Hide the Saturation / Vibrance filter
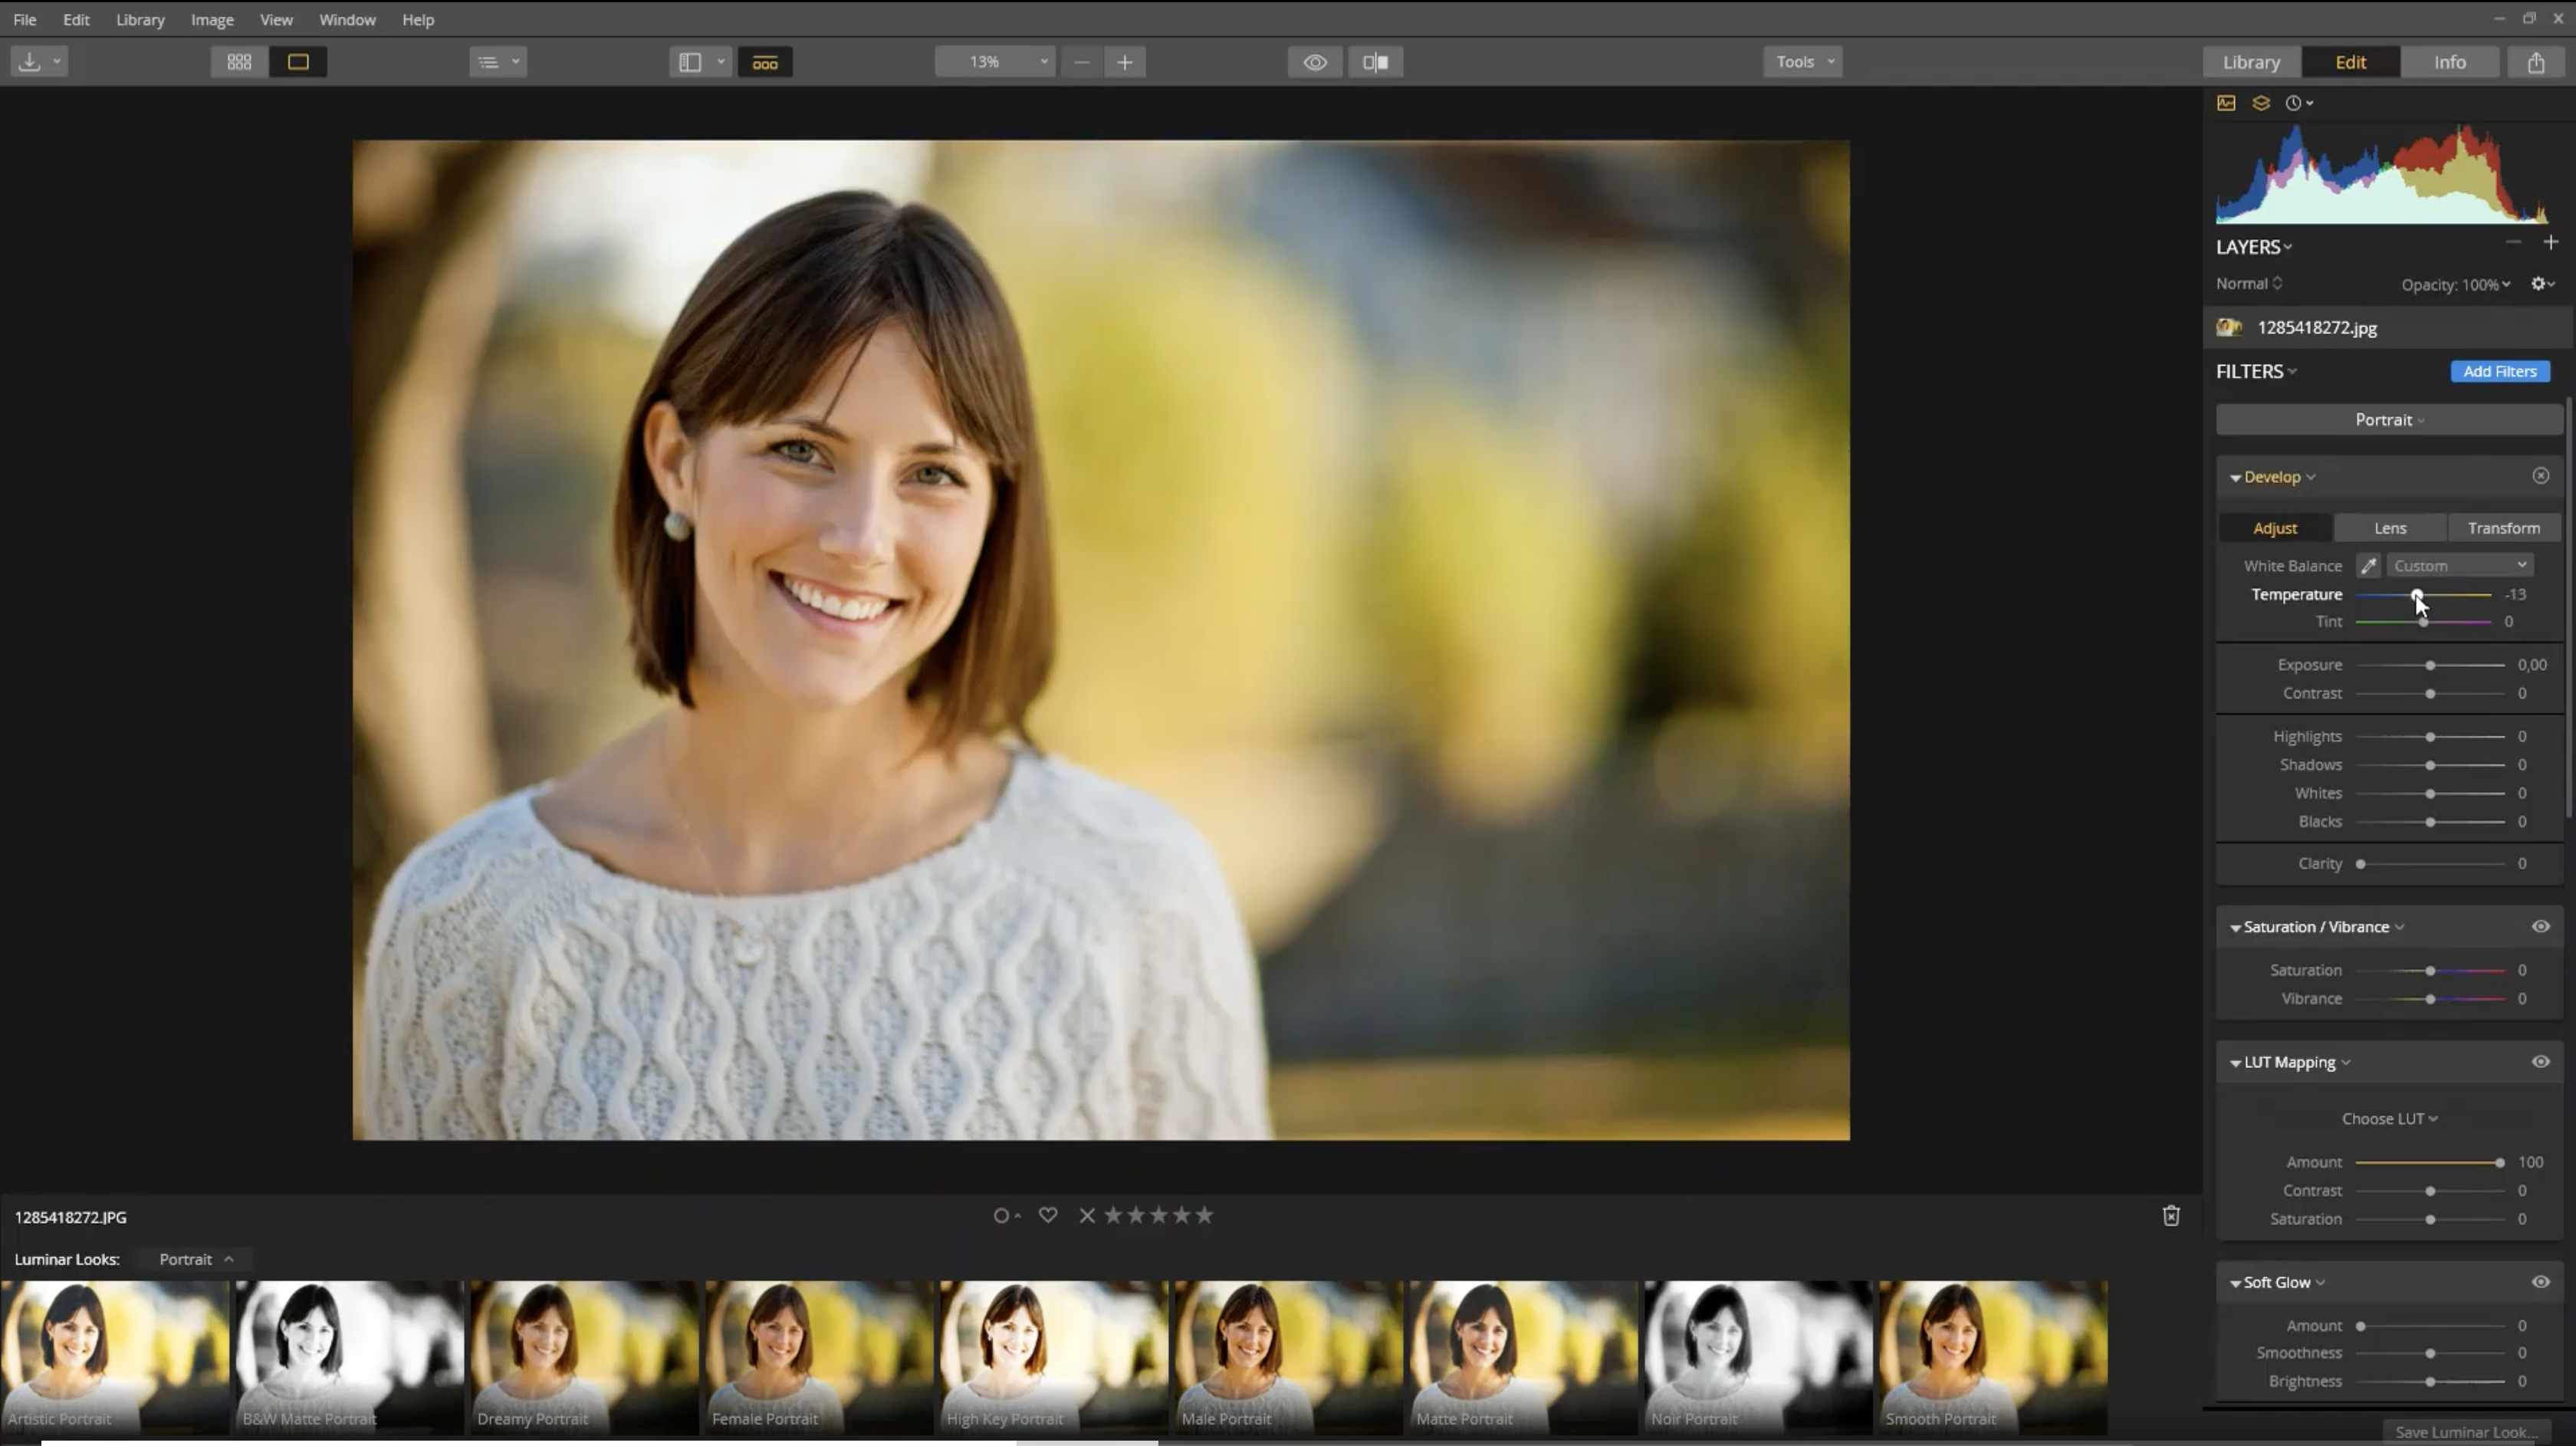 coord(2540,927)
